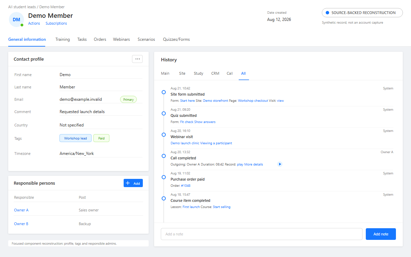411x257 pixels.
Task: Click the Paid tag
Action: pos(101,138)
